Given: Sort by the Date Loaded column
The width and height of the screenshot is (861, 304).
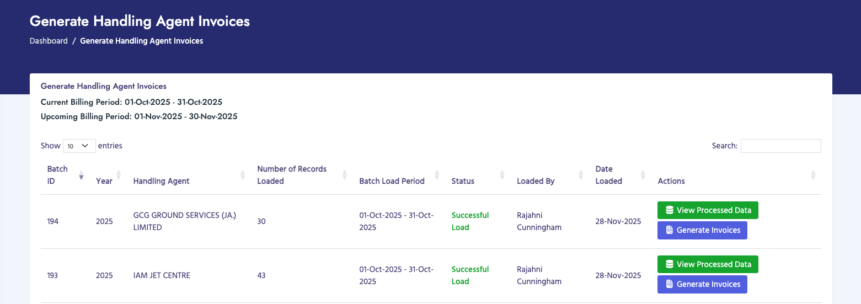Looking at the screenshot, I should (x=620, y=175).
